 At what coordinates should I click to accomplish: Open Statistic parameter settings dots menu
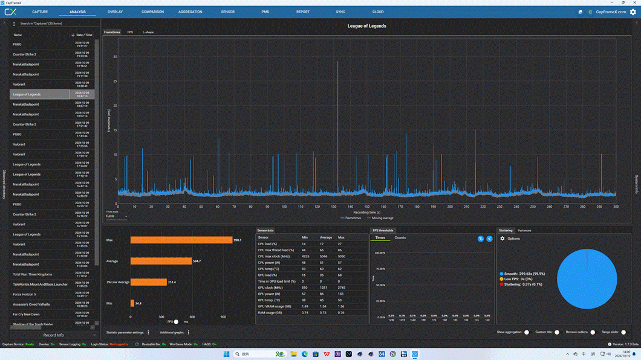[x=148, y=332]
